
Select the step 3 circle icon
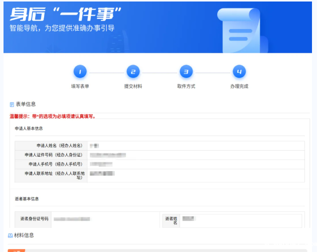pos(186,72)
